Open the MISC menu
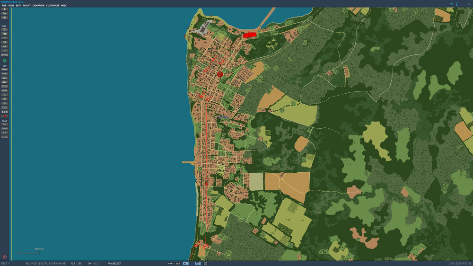This screenshot has width=473, height=266. point(64,5)
